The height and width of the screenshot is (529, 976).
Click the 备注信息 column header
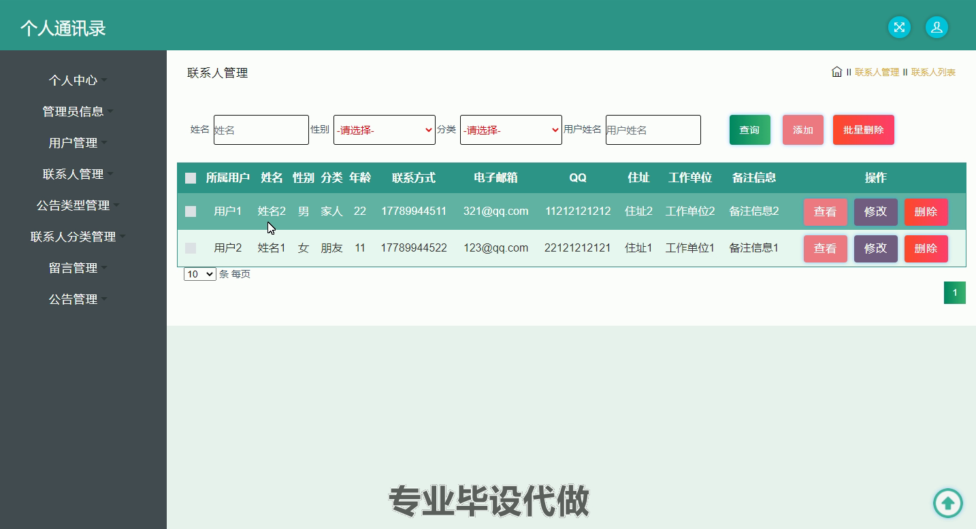coord(754,178)
